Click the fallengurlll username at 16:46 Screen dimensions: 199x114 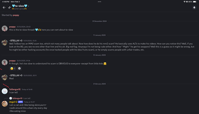[15, 89]
